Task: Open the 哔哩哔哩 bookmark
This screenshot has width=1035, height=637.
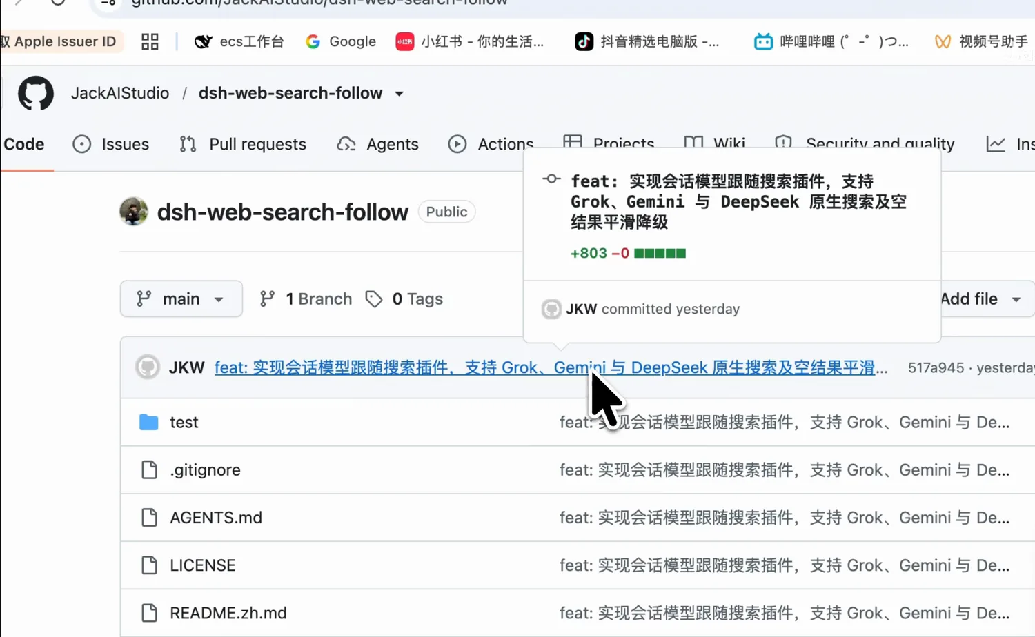Action: (831, 41)
